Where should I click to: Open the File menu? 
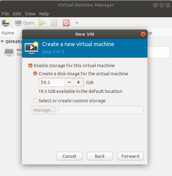click(x=5, y=14)
